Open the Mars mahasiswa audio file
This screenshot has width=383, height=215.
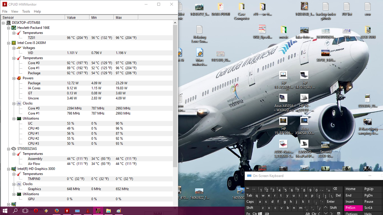click(200, 57)
